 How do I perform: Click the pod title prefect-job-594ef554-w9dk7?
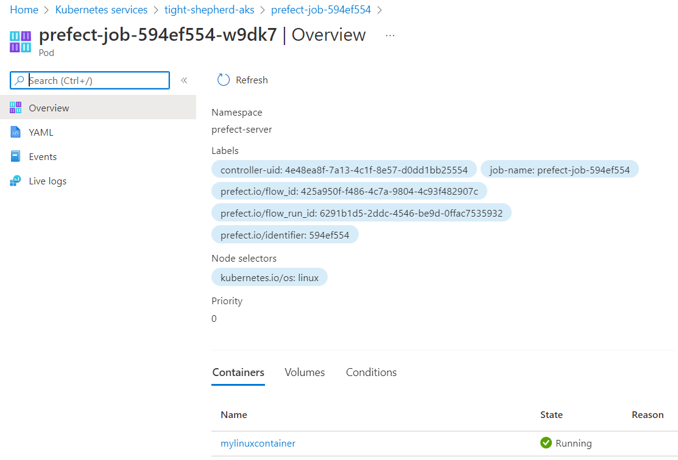pyautogui.click(x=158, y=35)
